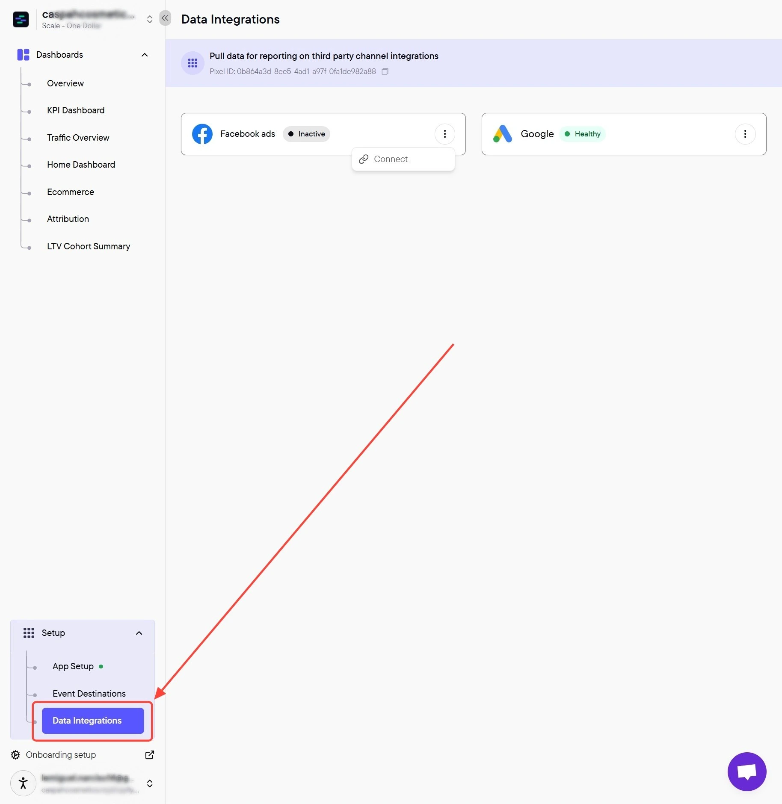The width and height of the screenshot is (782, 804).
Task: Open the KPI Dashboard page
Action: click(x=76, y=110)
